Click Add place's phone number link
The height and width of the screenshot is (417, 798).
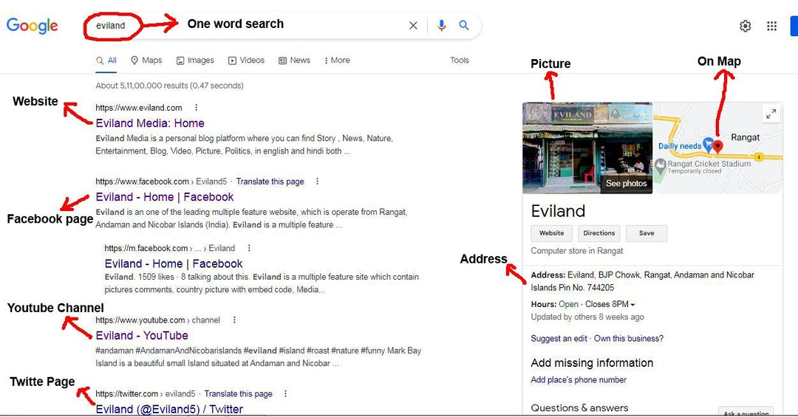click(578, 379)
